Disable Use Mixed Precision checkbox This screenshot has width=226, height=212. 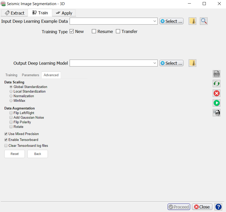[6, 134]
